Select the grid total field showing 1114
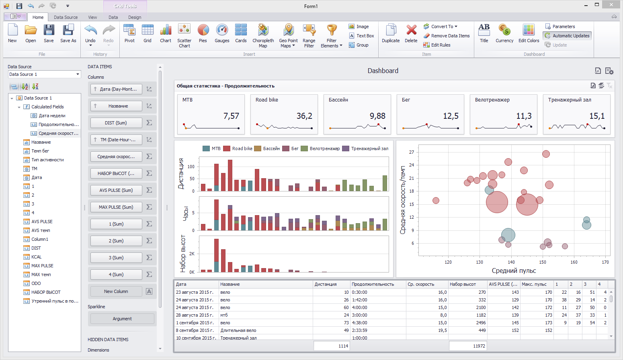 (x=332, y=346)
